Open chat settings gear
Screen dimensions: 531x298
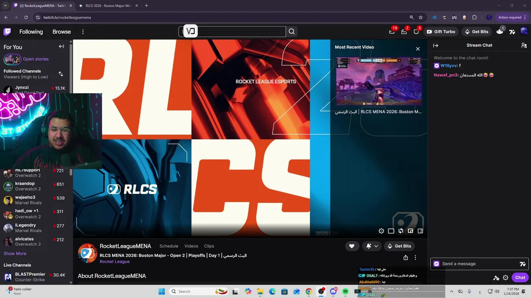click(x=506, y=278)
